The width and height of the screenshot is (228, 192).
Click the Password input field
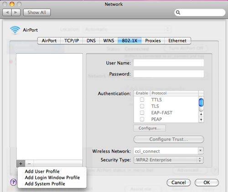(169, 74)
